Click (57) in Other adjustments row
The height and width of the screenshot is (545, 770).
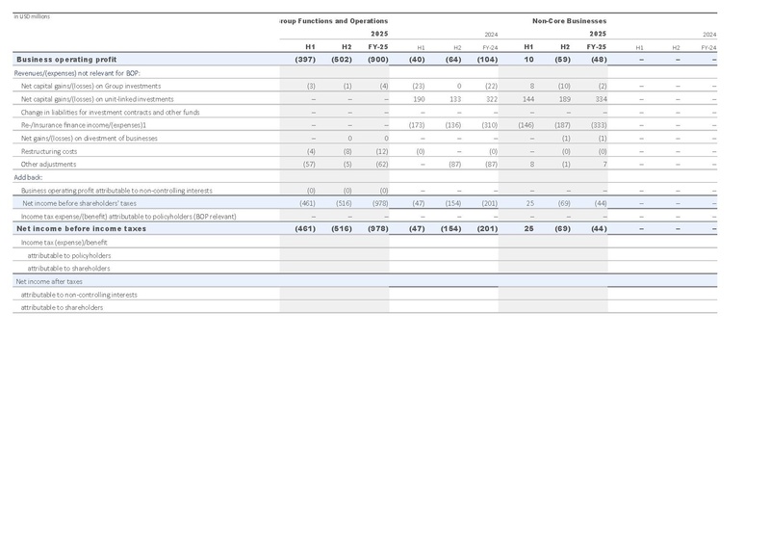point(309,164)
